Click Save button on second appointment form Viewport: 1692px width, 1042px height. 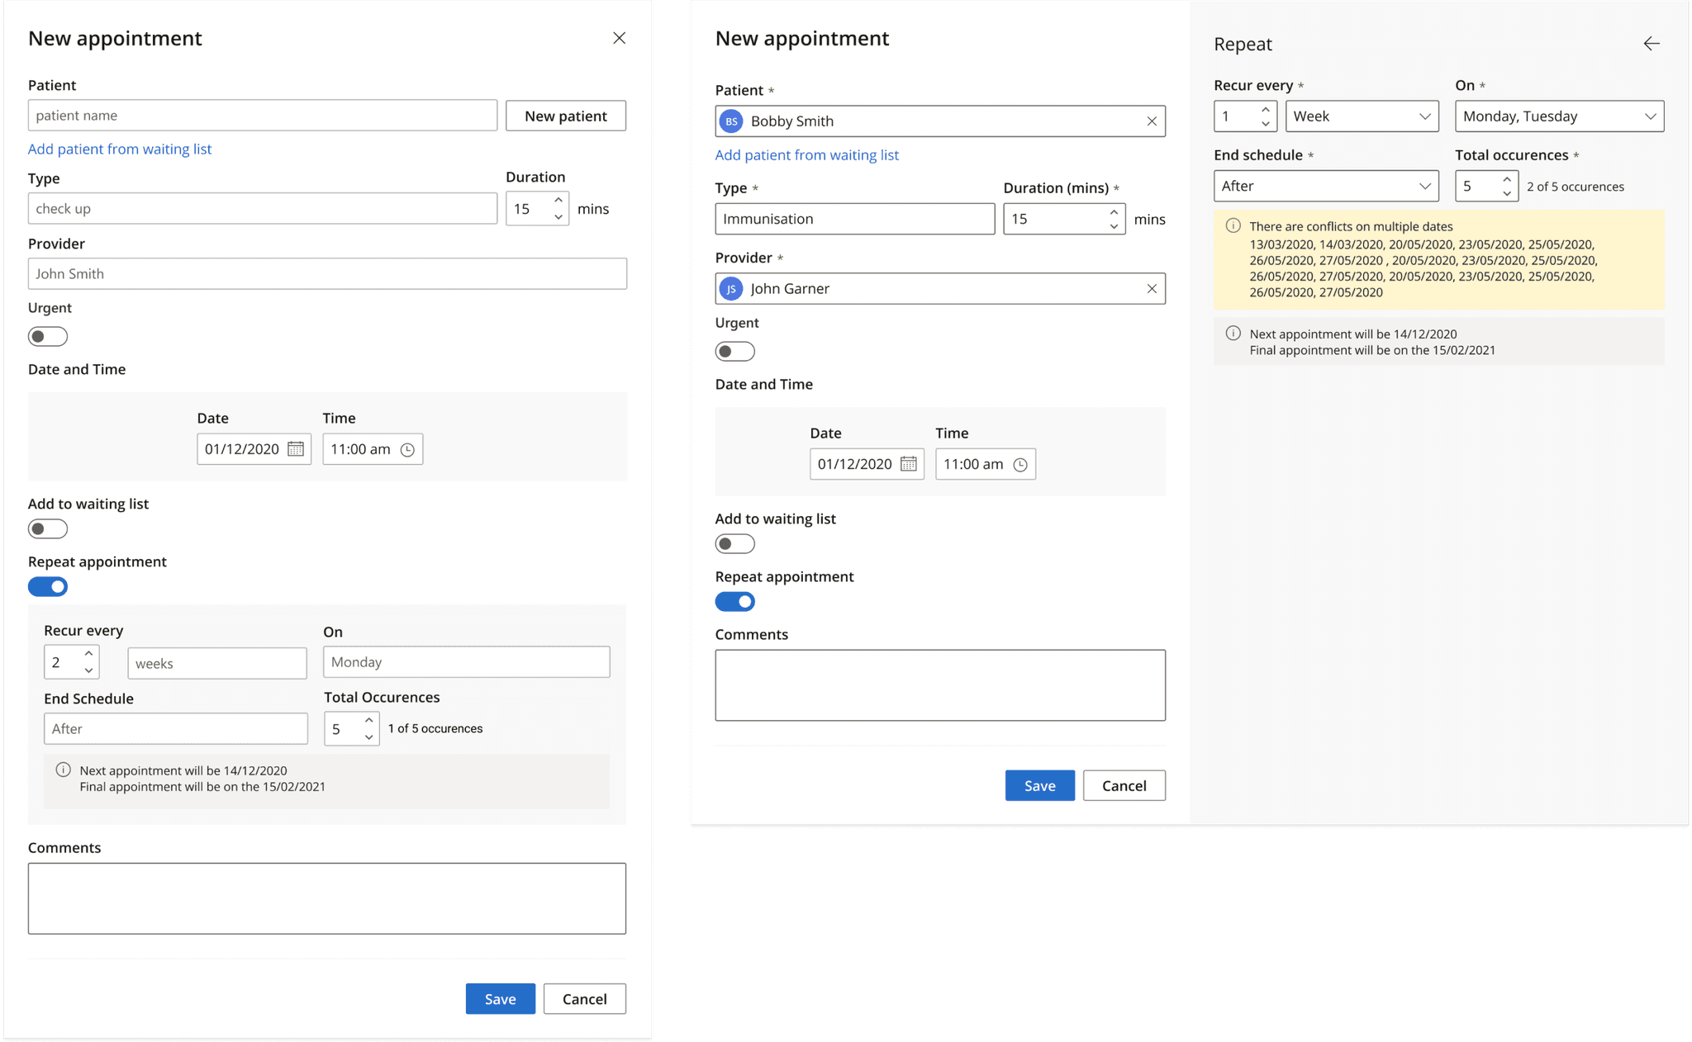[1038, 786]
